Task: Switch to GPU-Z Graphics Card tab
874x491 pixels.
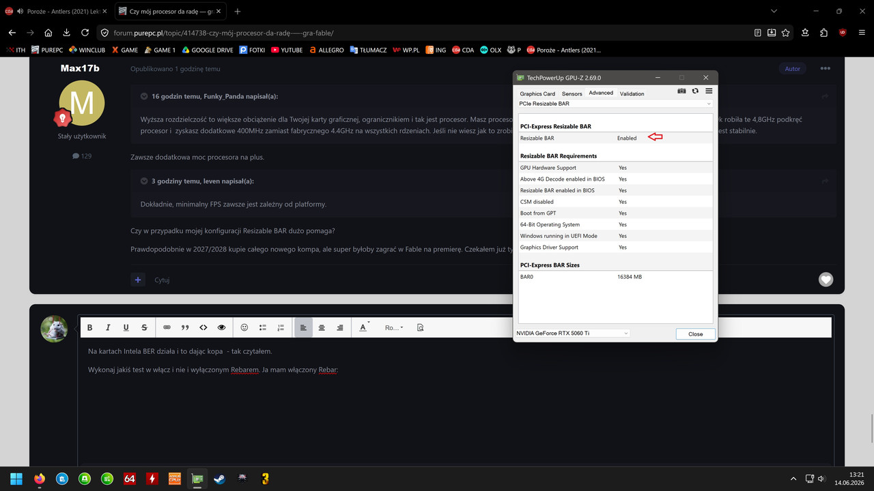Action: pyautogui.click(x=537, y=93)
